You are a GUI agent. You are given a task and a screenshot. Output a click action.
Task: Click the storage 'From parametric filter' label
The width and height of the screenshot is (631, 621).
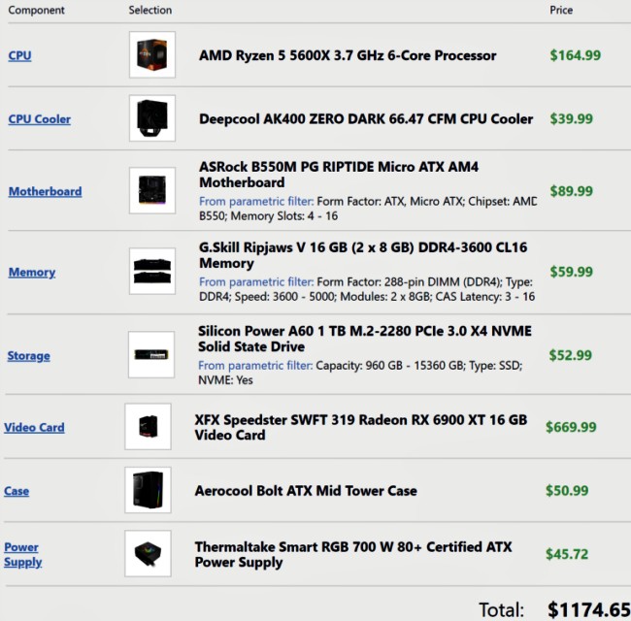(255, 365)
